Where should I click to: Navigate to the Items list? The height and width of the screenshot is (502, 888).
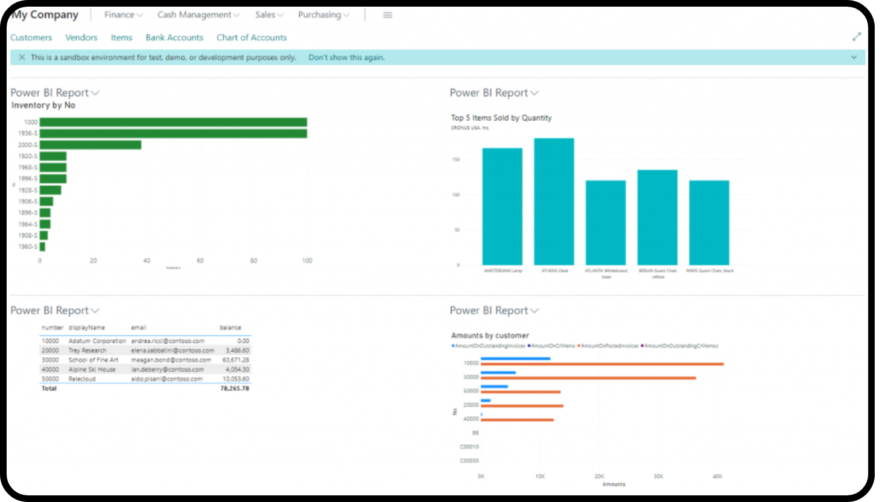[x=121, y=37]
